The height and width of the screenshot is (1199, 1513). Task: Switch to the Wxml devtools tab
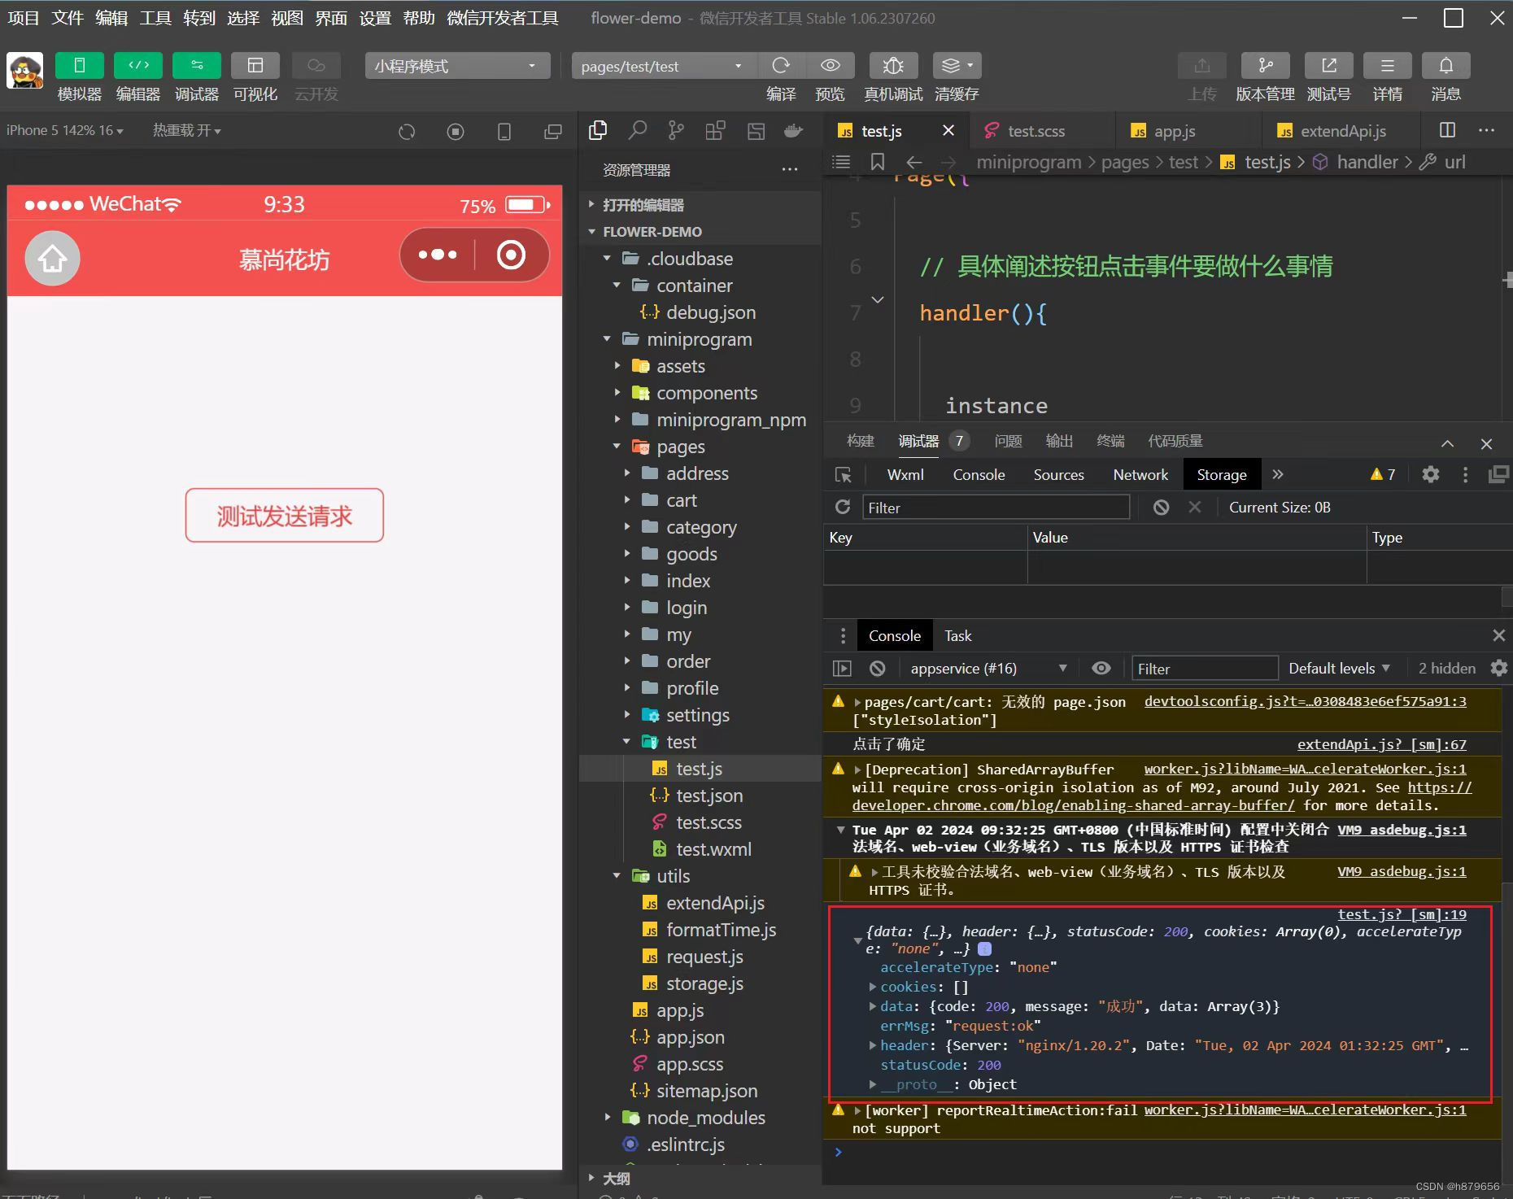[x=905, y=474]
